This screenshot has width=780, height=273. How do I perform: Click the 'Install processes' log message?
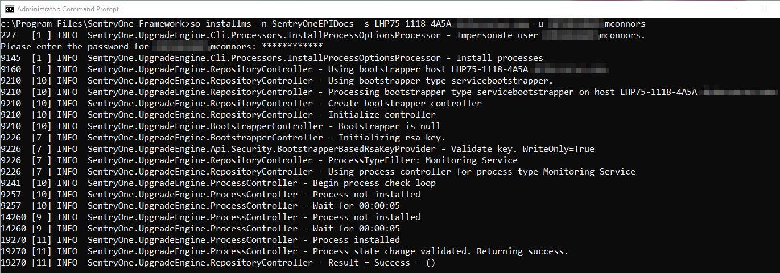(500, 58)
